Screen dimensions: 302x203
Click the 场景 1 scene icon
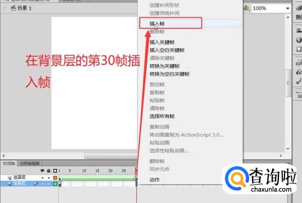pos(12,8)
